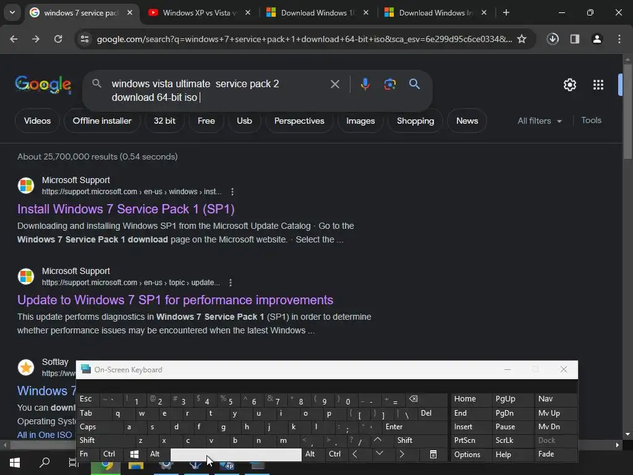633x475 pixels.
Task: Click Options on the On-Screen Keyboard
Action: [471, 455]
